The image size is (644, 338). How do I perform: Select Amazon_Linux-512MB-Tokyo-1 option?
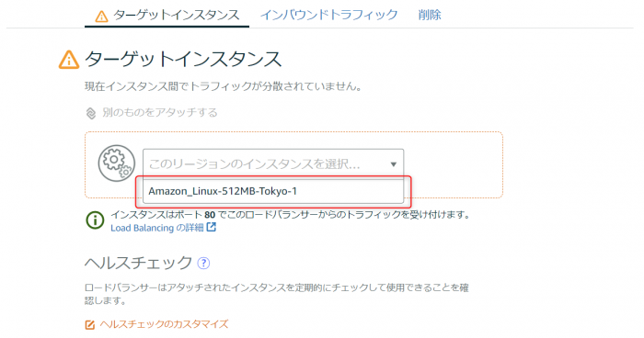click(273, 191)
